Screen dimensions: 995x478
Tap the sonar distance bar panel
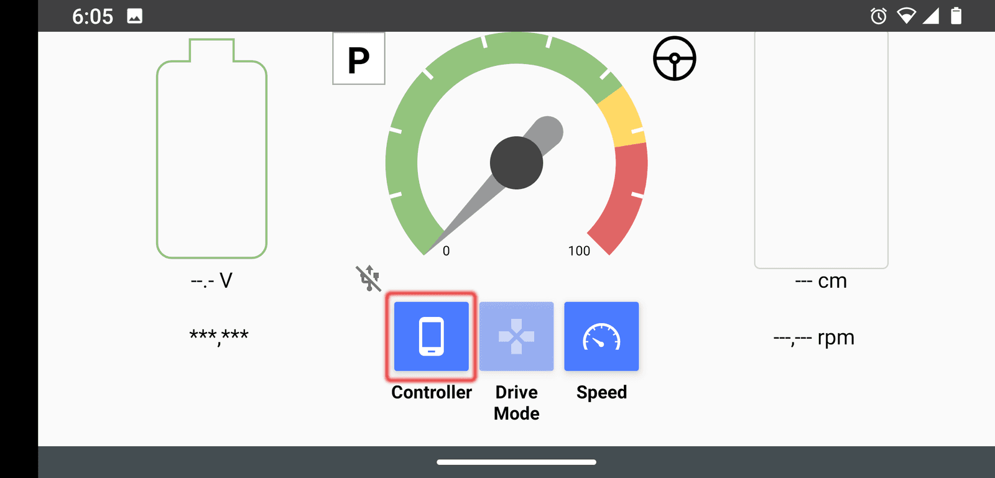pos(821,150)
